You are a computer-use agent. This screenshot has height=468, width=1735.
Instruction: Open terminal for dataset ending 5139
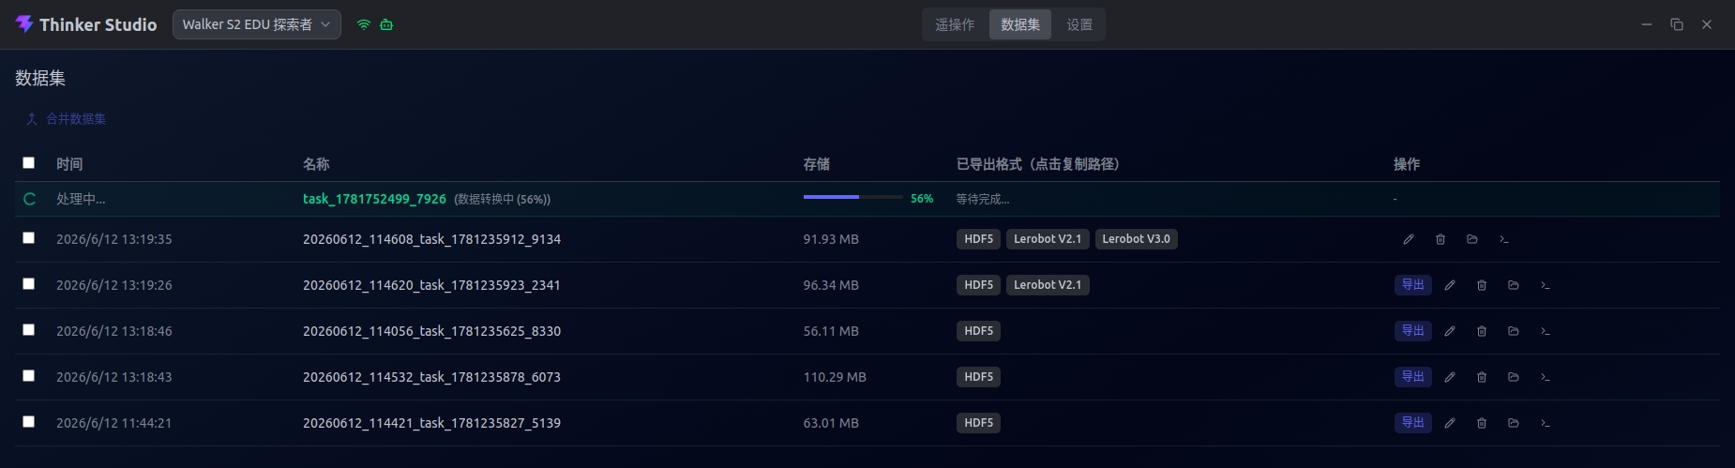[1546, 423]
